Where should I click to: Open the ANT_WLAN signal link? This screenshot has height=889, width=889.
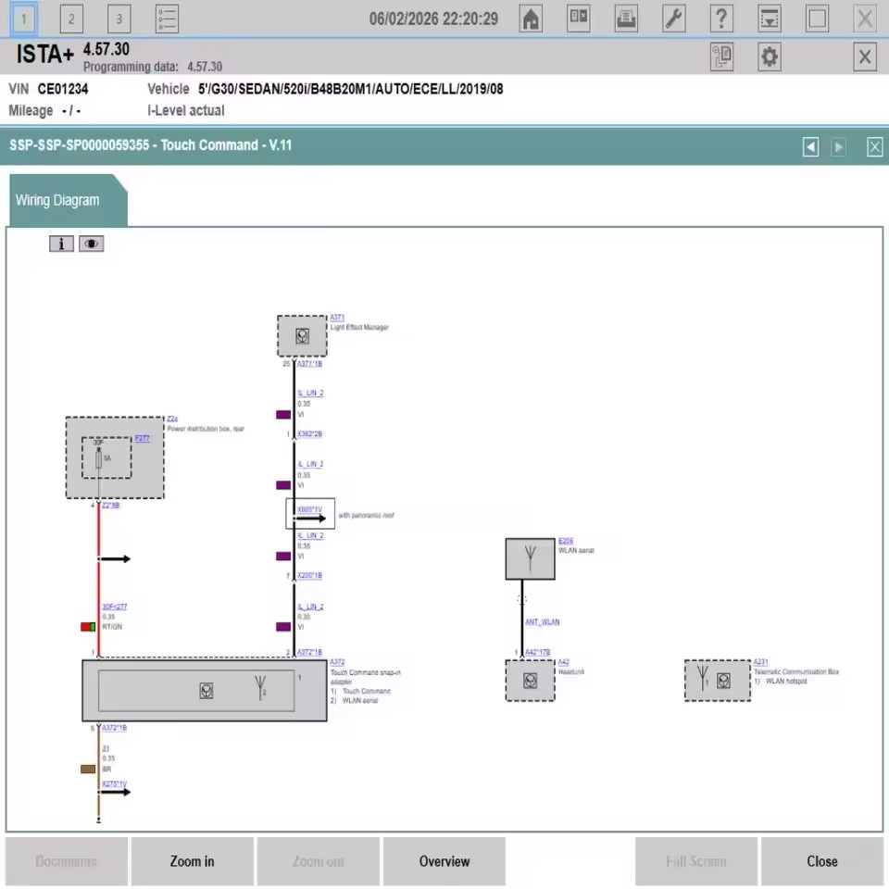pyautogui.click(x=542, y=622)
